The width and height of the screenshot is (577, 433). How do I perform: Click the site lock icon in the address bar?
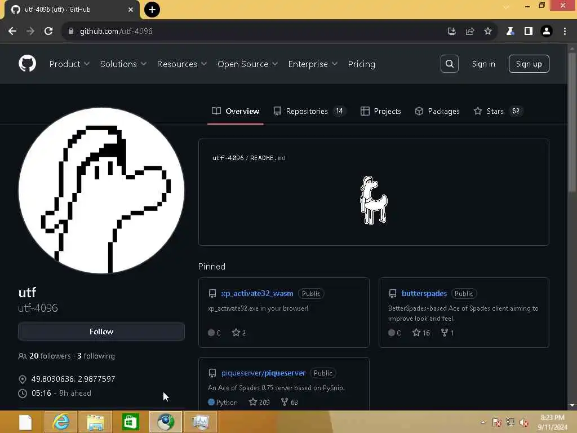71,32
